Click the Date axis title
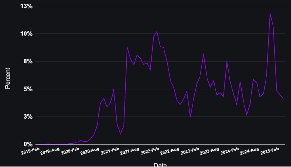Image resolution: width=291 pixels, height=167 pixels. (x=160, y=165)
